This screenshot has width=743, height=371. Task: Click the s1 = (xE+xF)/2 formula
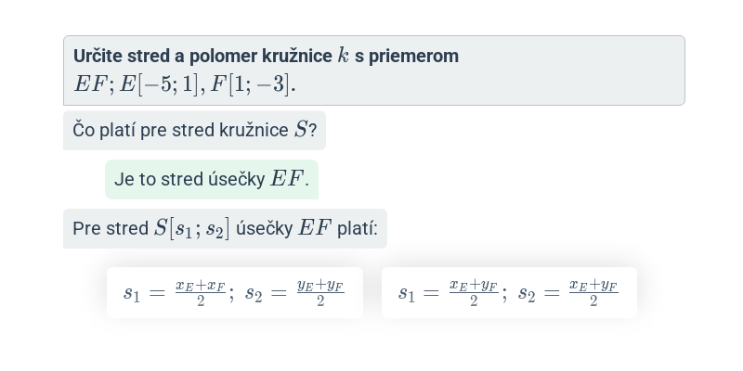click(175, 293)
